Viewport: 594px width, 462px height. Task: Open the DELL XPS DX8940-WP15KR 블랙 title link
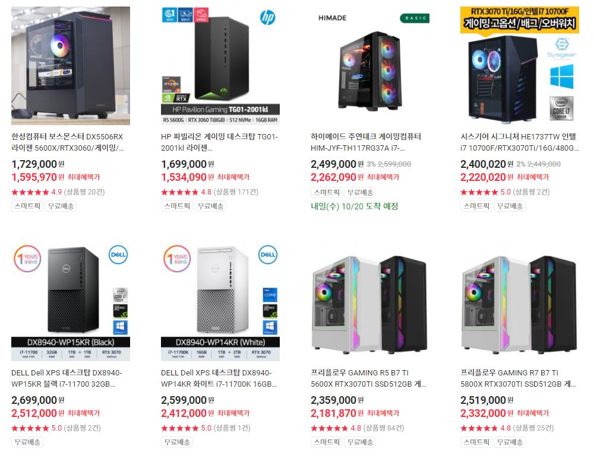tap(67, 378)
